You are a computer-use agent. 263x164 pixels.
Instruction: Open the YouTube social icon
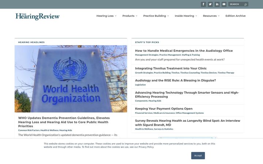tap(224, 4)
